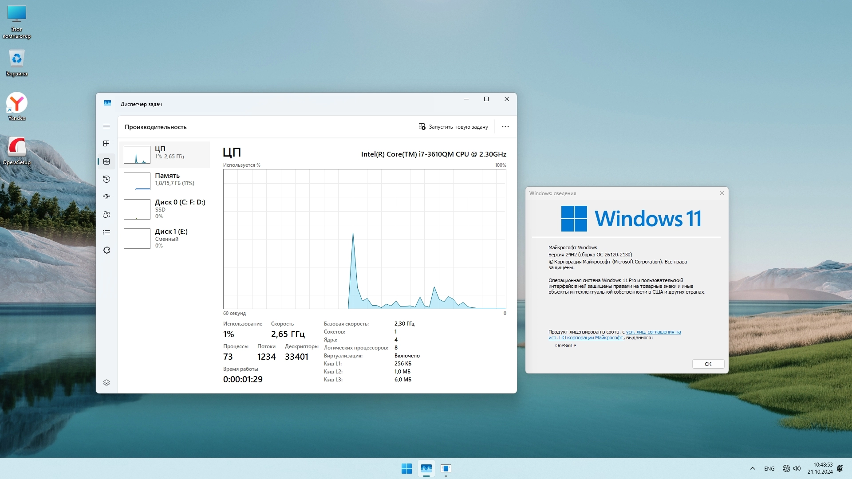852x479 pixels.
Task: Open the Processes tab icon in sidebar
Action: pos(106,144)
